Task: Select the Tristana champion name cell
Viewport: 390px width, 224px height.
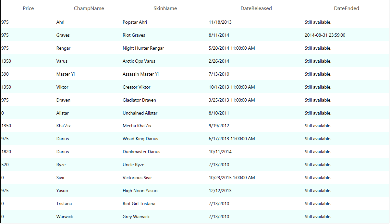Action: (x=64, y=204)
